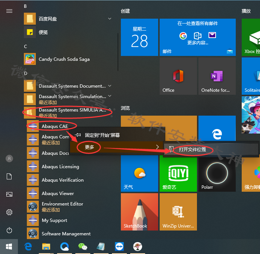Open the 百度网盘 folder entry
Viewport: 260px width, 254px height.
tap(68, 19)
